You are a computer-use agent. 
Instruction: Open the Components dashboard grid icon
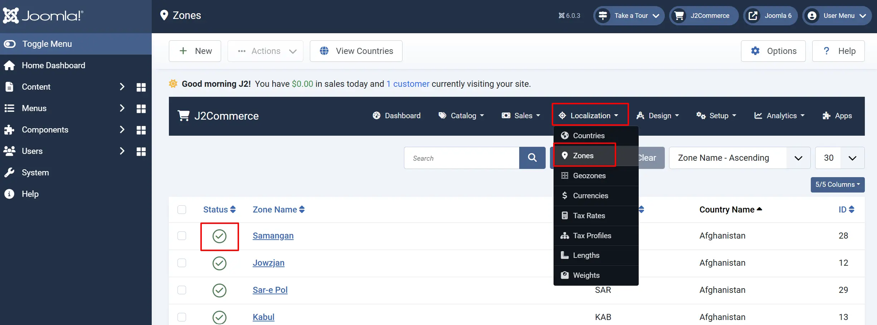coord(141,130)
